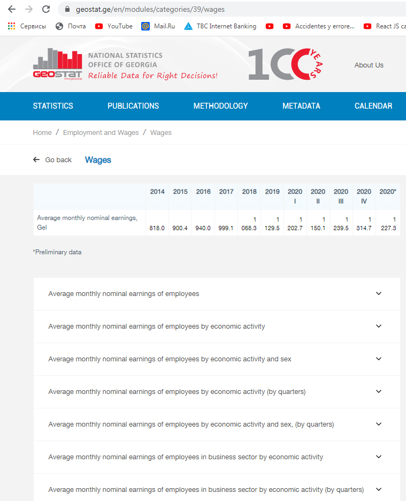Click the browser back arrow button
The height and width of the screenshot is (501, 406).
(12, 9)
